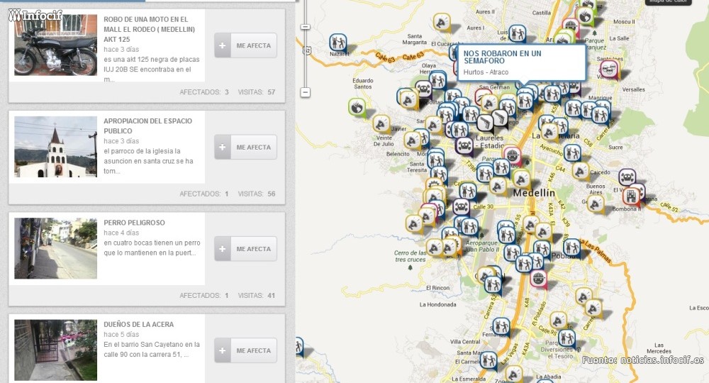
Task: Click the skull marker near Buenos Aires
Action: click(627, 177)
